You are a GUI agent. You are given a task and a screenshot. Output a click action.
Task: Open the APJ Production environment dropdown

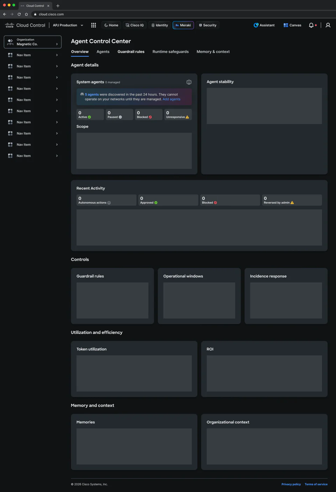[x=68, y=25]
